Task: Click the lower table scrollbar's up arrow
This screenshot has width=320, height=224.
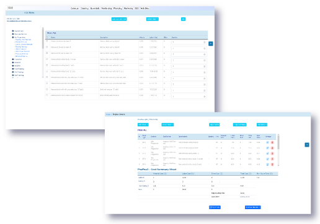Action: (278, 135)
